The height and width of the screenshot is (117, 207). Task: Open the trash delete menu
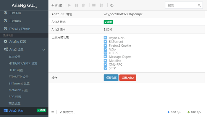click(x=84, y=5)
